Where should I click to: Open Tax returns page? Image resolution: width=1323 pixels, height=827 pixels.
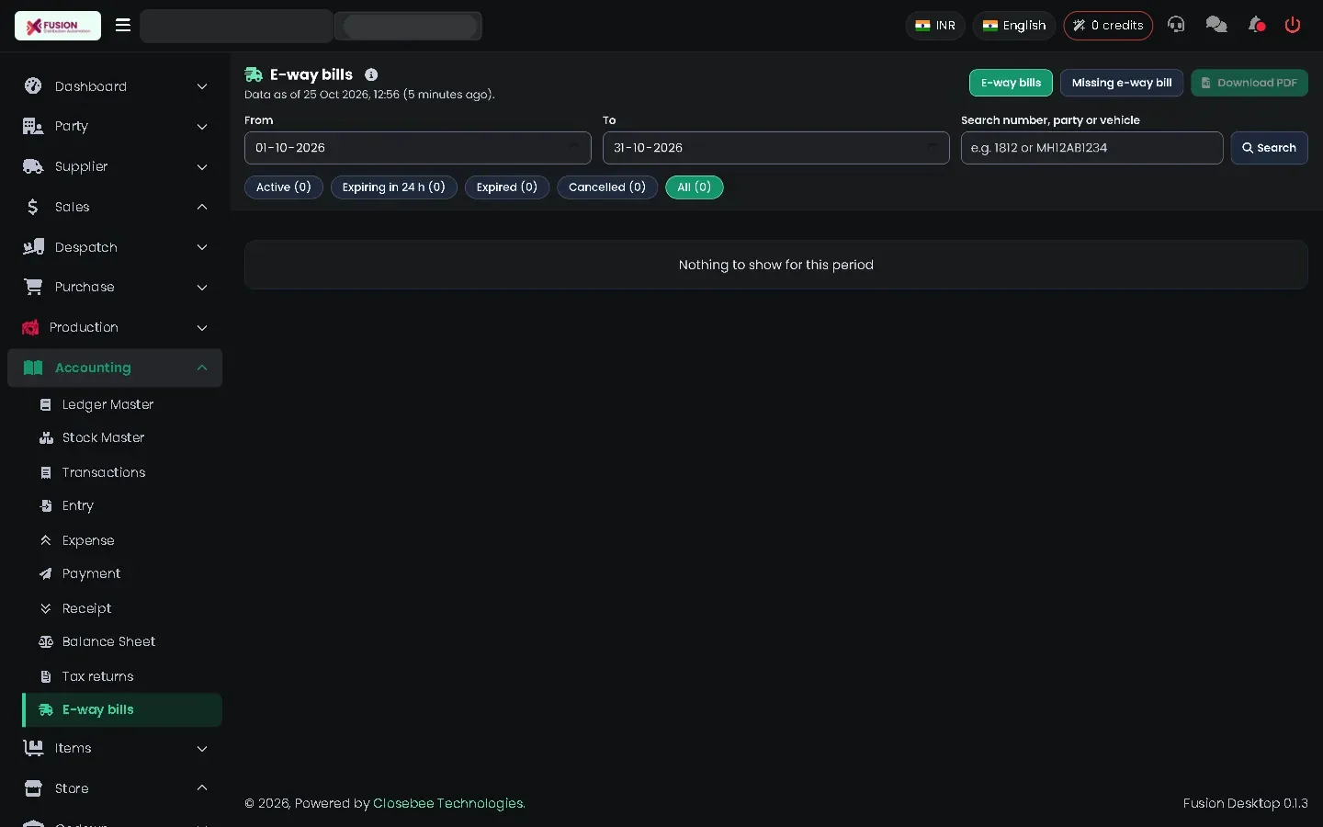(122, 676)
